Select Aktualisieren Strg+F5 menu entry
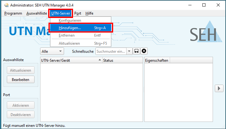This screenshot has height=129, width=226. pyautogui.click(x=81, y=43)
